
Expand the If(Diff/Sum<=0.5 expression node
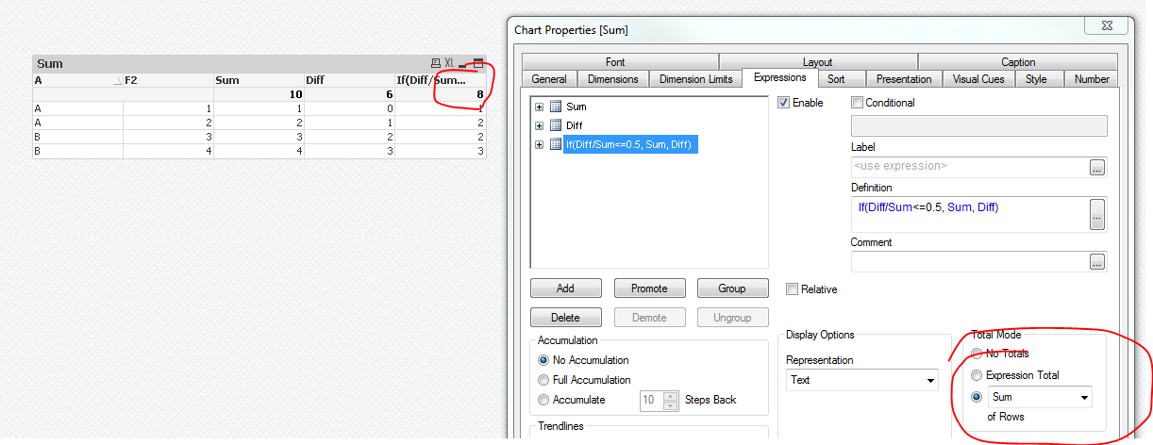pos(540,144)
